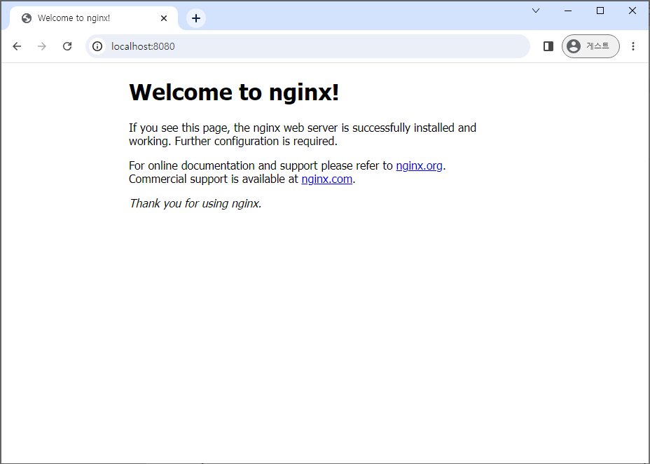Open the 게스트 guest profile button
Screen dimensions: 650x464
pos(590,46)
